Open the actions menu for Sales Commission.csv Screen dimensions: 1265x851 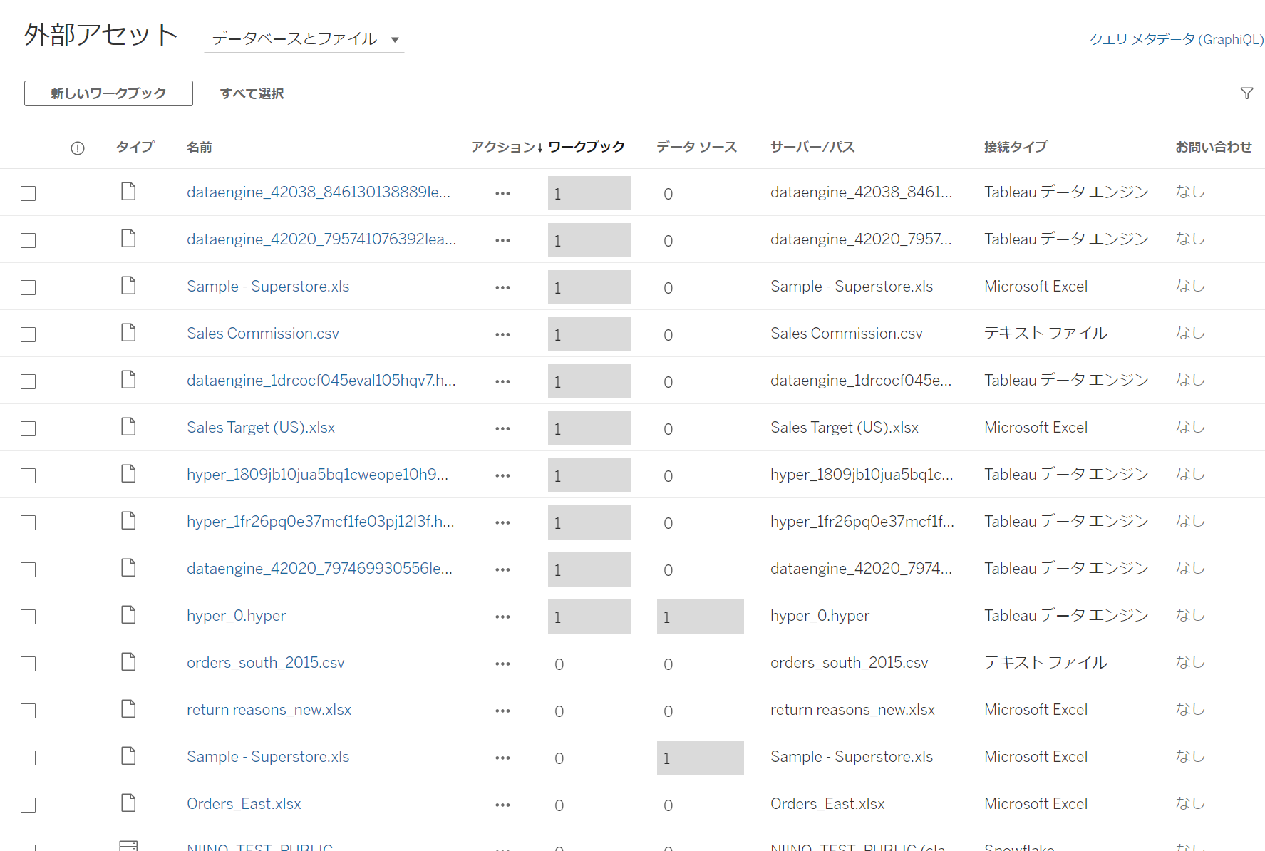point(502,334)
